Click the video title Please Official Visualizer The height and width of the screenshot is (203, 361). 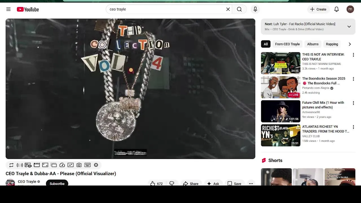61,173
